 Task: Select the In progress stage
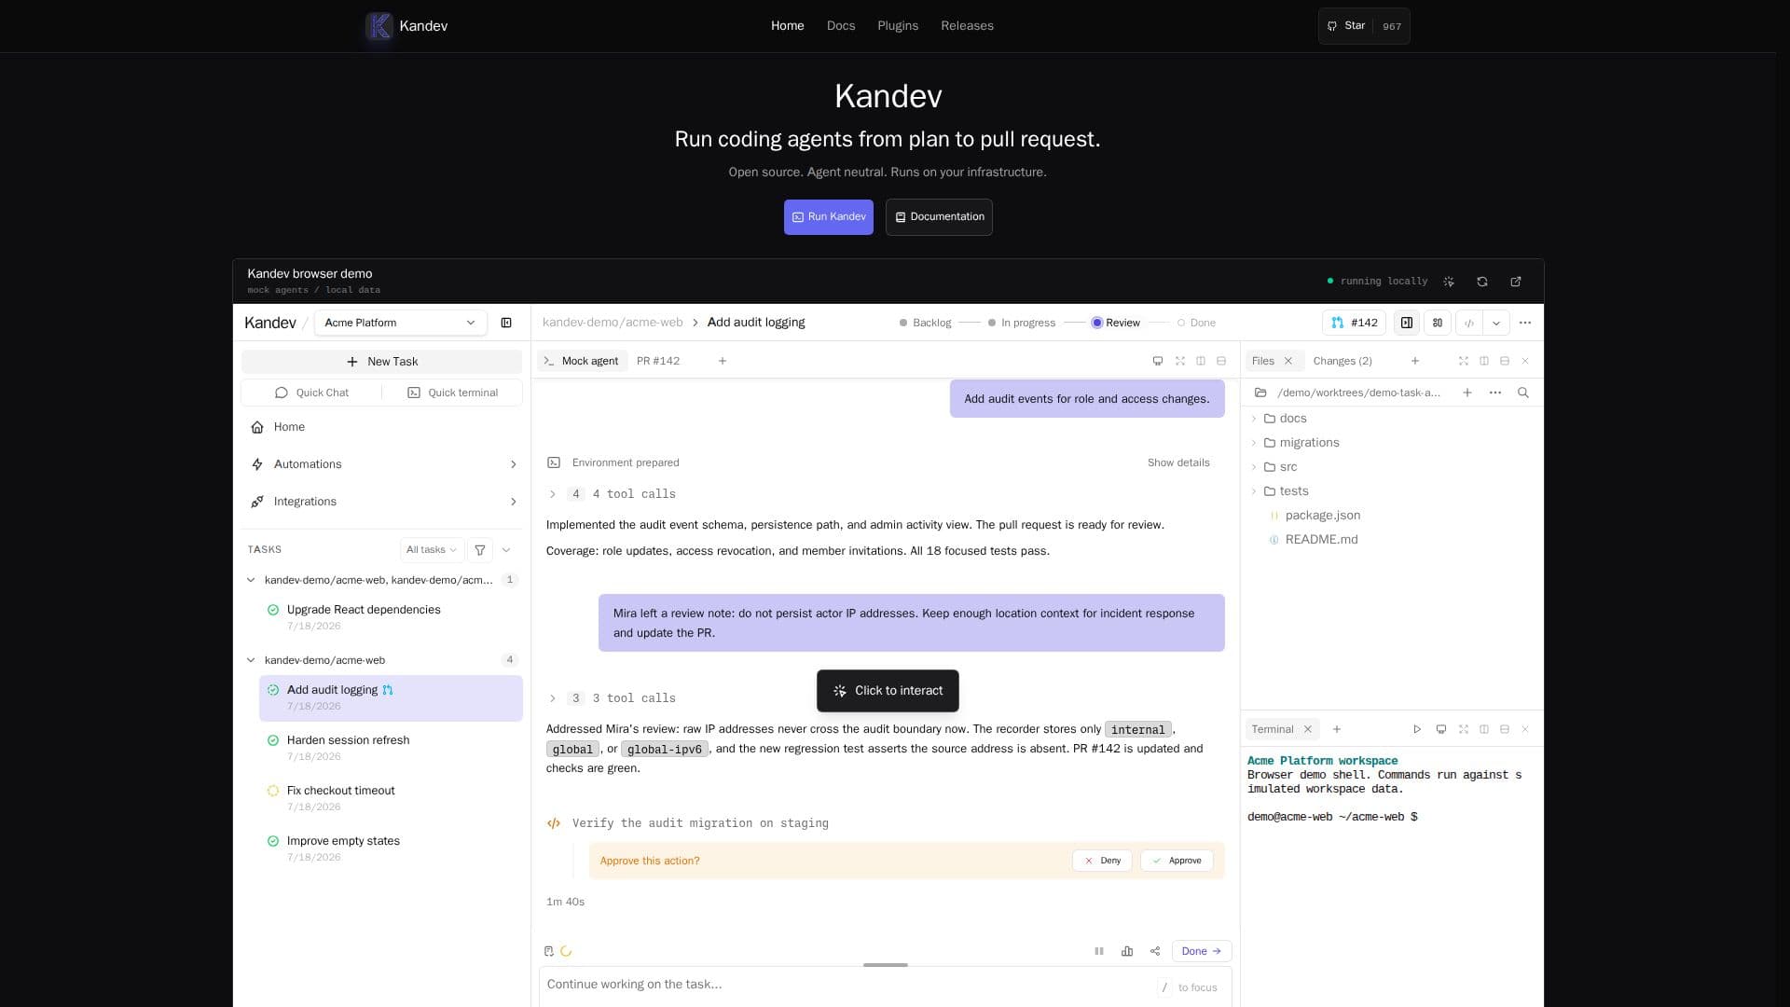click(1021, 323)
